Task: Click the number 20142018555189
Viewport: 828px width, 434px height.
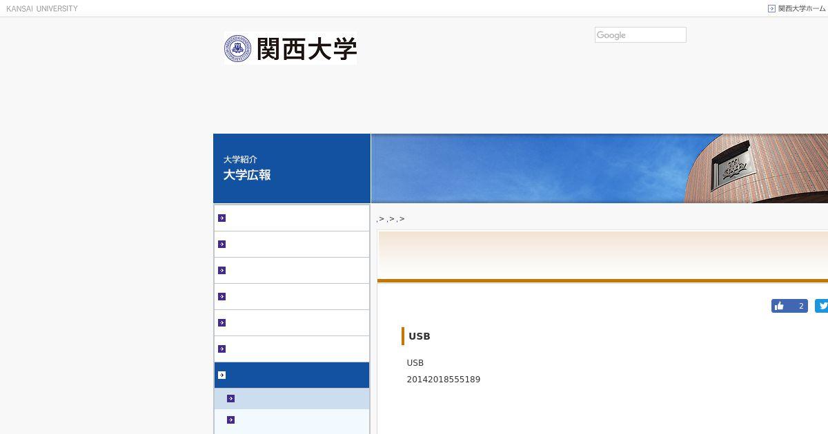Action: [444, 380]
